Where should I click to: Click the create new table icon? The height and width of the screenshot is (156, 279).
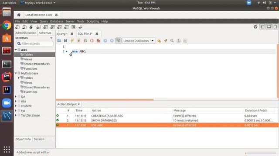click(45, 27)
